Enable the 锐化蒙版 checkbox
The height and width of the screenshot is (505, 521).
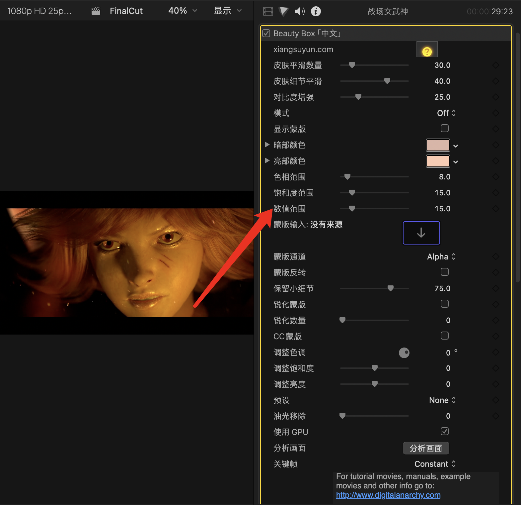click(x=445, y=304)
